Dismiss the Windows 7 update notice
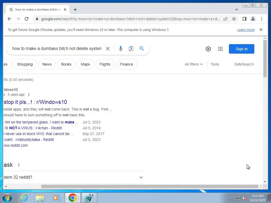 pos(261,30)
